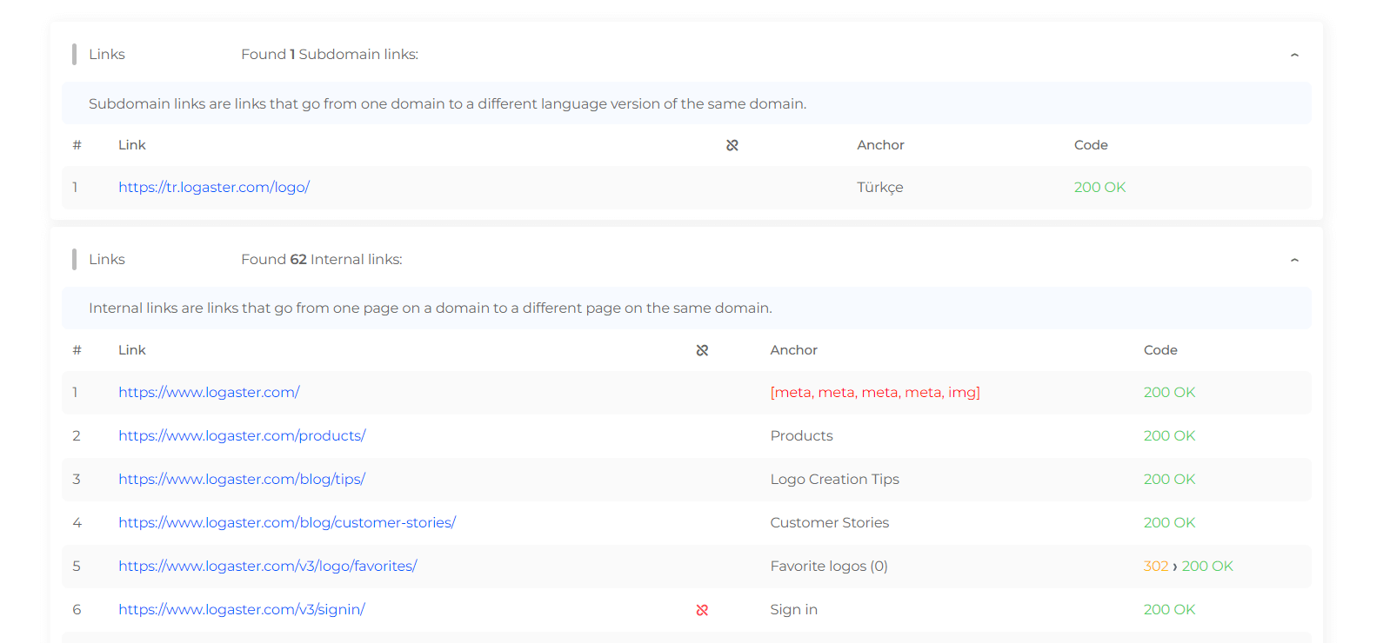Screen dimensions: 1390x643
Task: Click the 200 OK code in Products row
Action: click(x=1169, y=435)
